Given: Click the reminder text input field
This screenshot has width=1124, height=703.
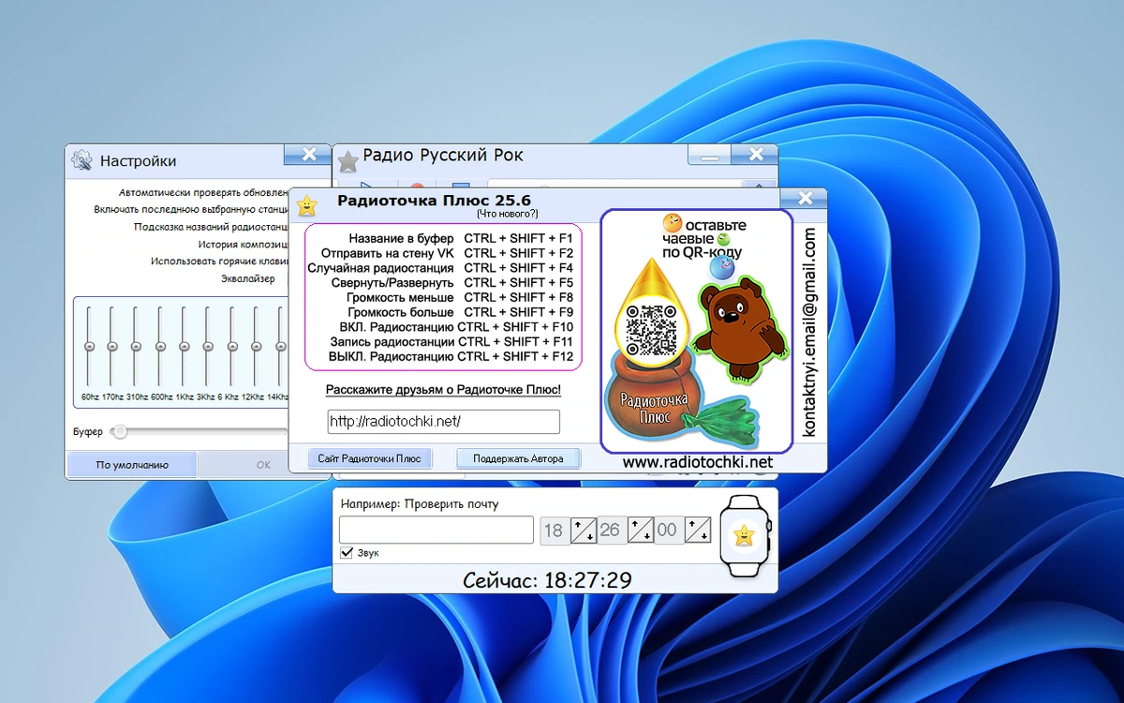Looking at the screenshot, I should pyautogui.click(x=436, y=530).
